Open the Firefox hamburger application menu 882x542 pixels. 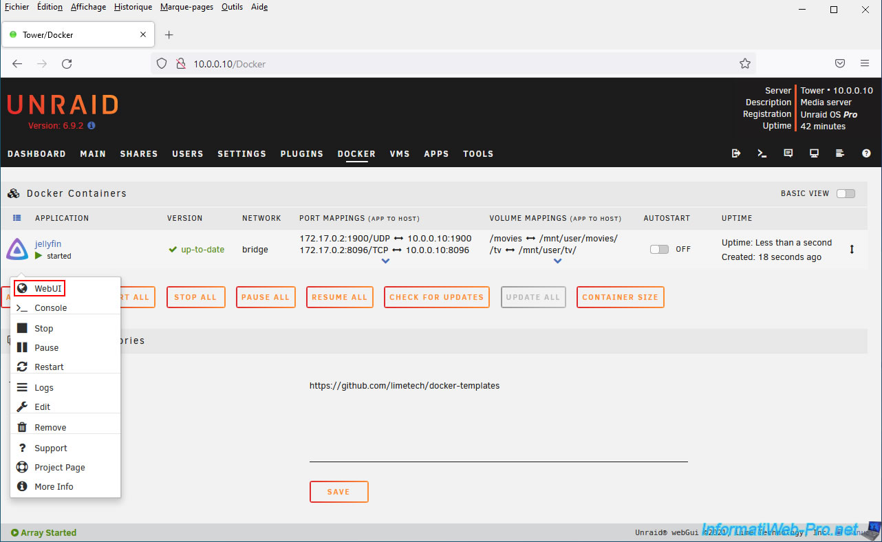[865, 64]
